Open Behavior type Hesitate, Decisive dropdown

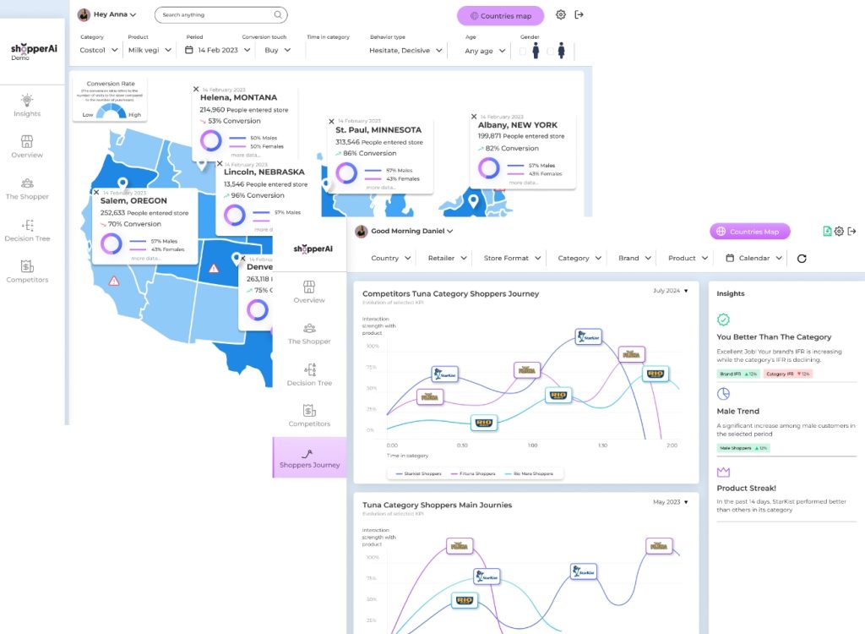point(405,50)
